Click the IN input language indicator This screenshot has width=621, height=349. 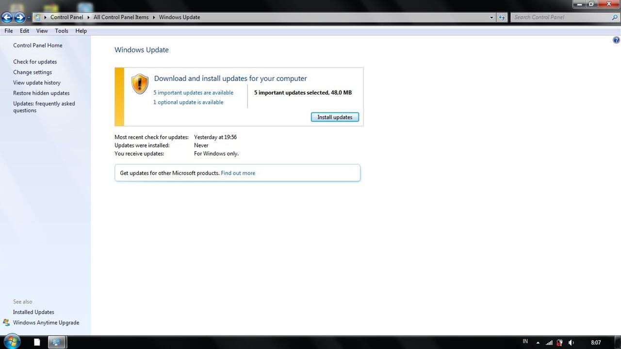pos(525,342)
